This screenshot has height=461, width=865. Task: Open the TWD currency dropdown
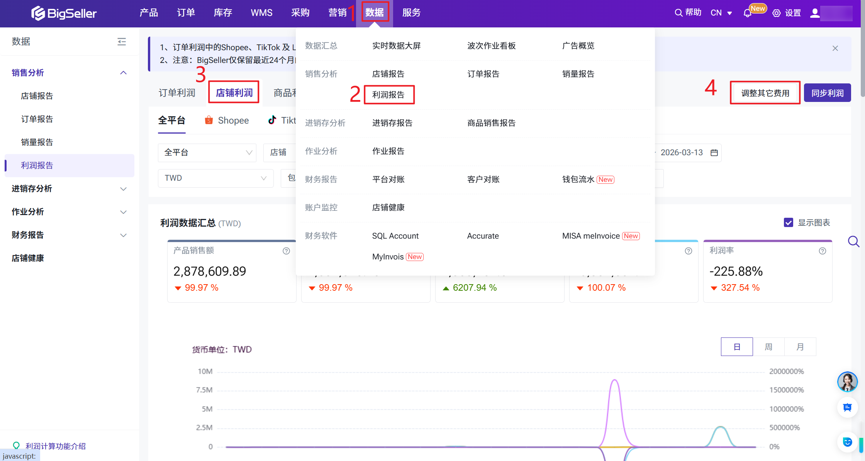tap(215, 178)
